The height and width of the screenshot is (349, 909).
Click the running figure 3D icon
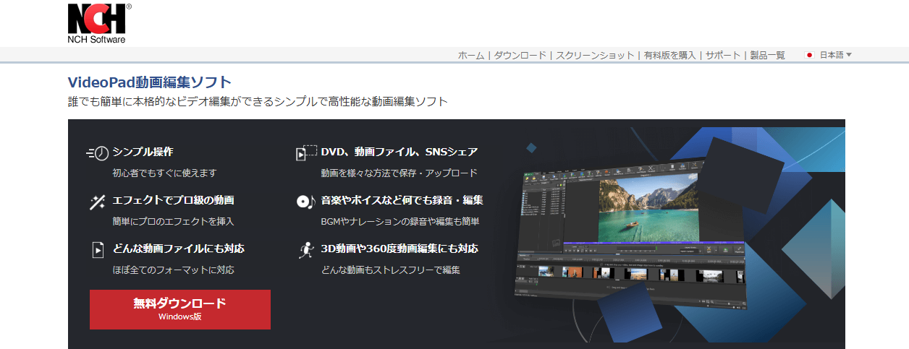tap(305, 250)
